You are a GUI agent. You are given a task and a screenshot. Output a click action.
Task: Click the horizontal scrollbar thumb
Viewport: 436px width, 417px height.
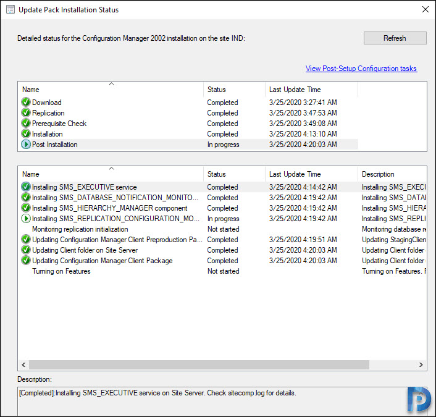tap(199, 364)
